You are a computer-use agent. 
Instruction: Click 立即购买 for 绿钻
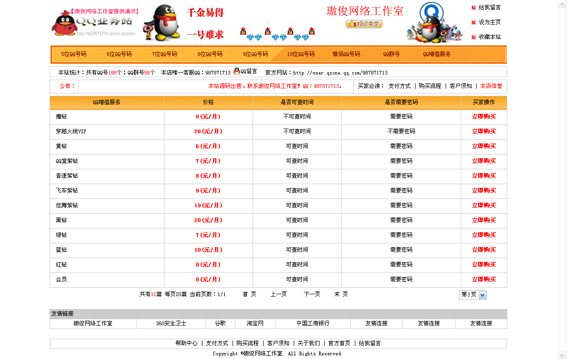point(484,235)
